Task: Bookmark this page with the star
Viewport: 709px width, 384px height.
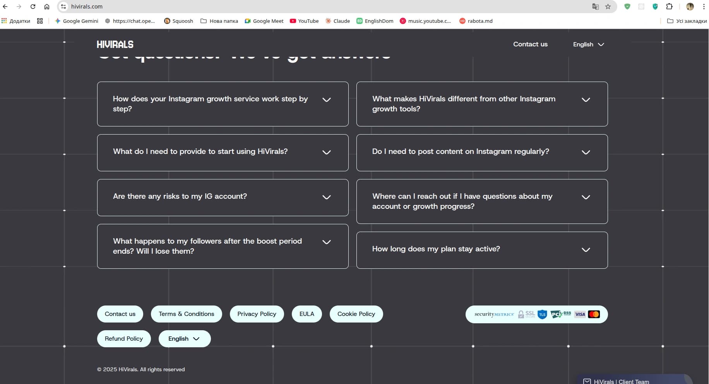Action: tap(608, 7)
